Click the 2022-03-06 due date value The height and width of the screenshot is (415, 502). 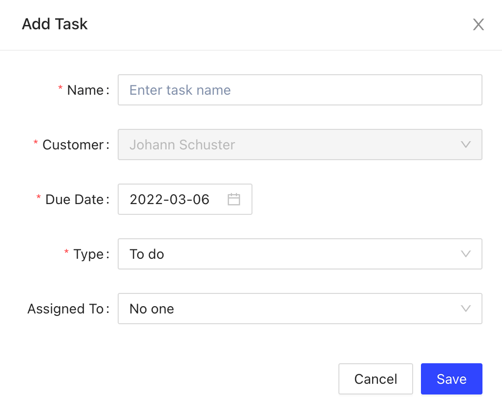coord(169,199)
